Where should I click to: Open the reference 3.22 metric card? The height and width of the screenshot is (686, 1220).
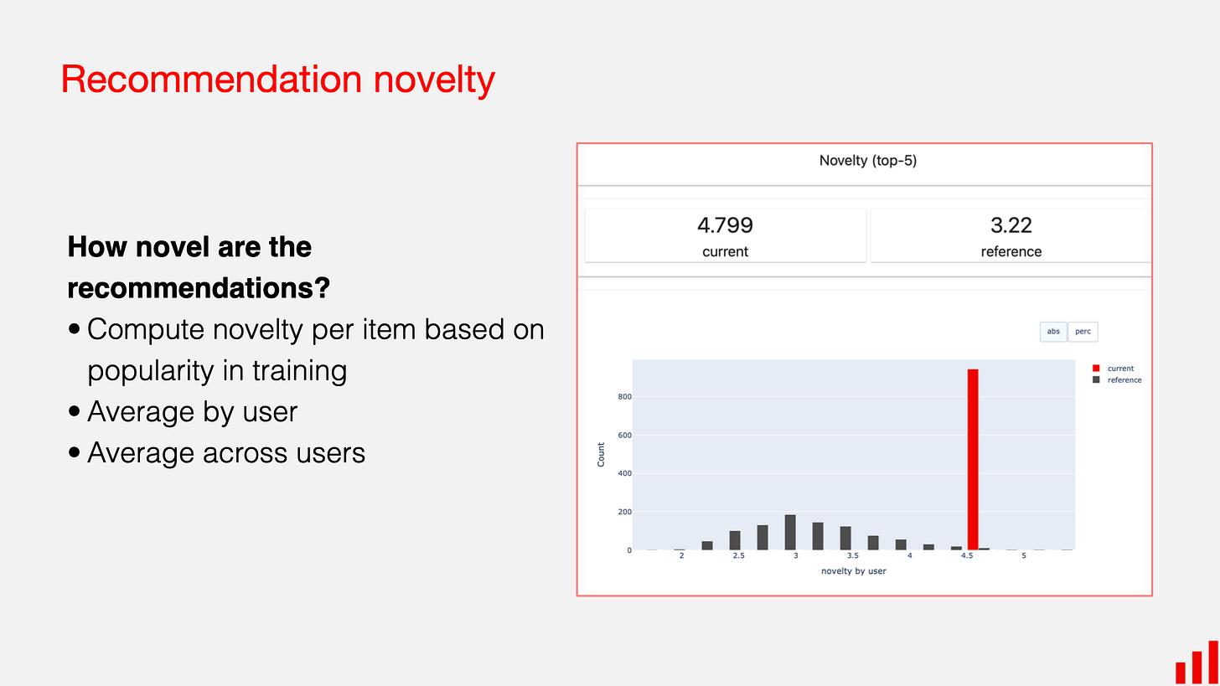[x=1011, y=235]
